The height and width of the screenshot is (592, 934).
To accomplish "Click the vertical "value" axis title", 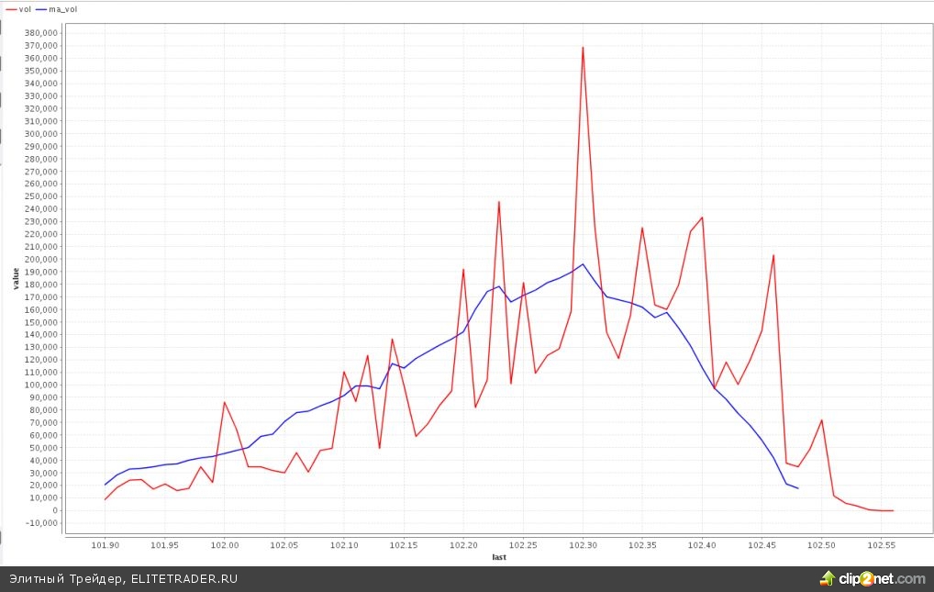I will click(x=15, y=279).
